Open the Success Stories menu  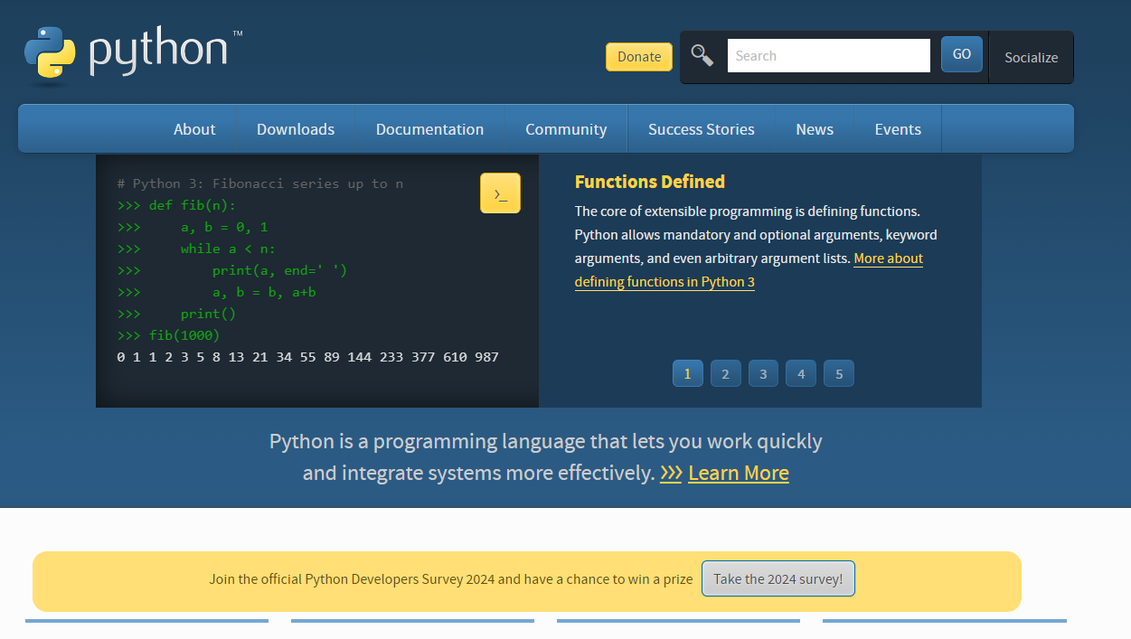coord(702,129)
